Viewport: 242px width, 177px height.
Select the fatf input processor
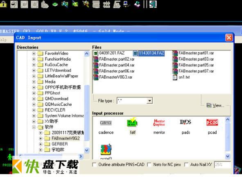point(133,126)
